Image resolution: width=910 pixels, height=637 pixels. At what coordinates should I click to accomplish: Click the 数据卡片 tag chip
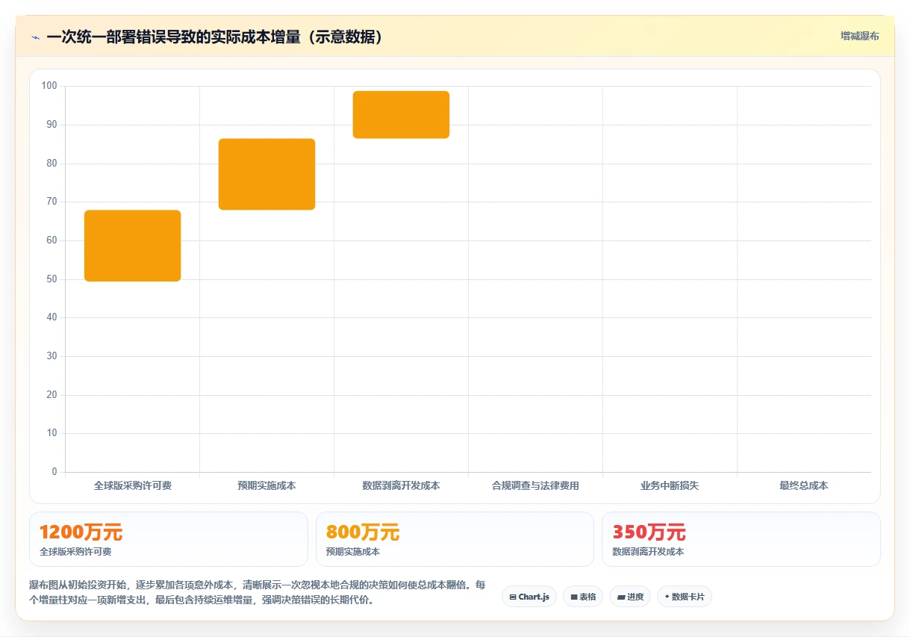pos(685,597)
